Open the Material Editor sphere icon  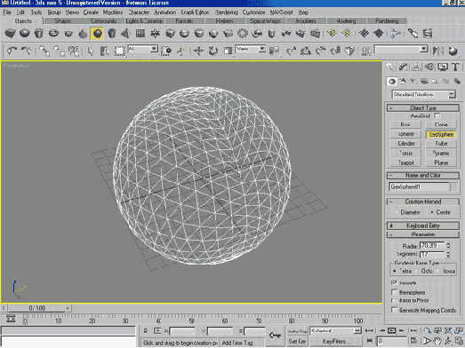pos(453,51)
